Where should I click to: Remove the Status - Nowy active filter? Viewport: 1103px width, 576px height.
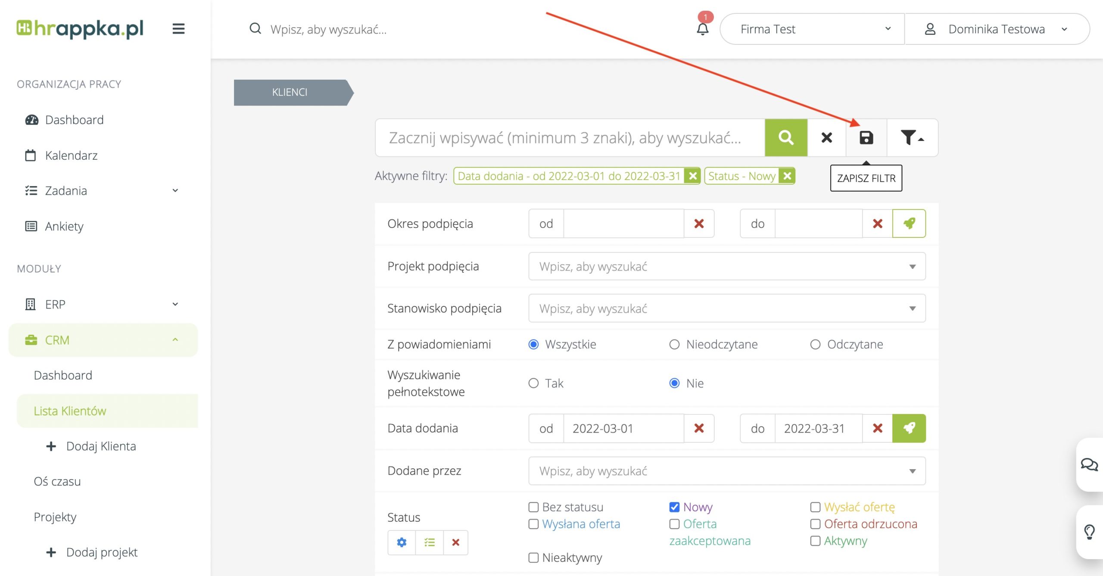[x=787, y=176]
